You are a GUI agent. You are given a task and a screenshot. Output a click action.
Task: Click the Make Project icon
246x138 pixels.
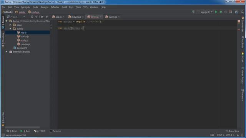193,12
